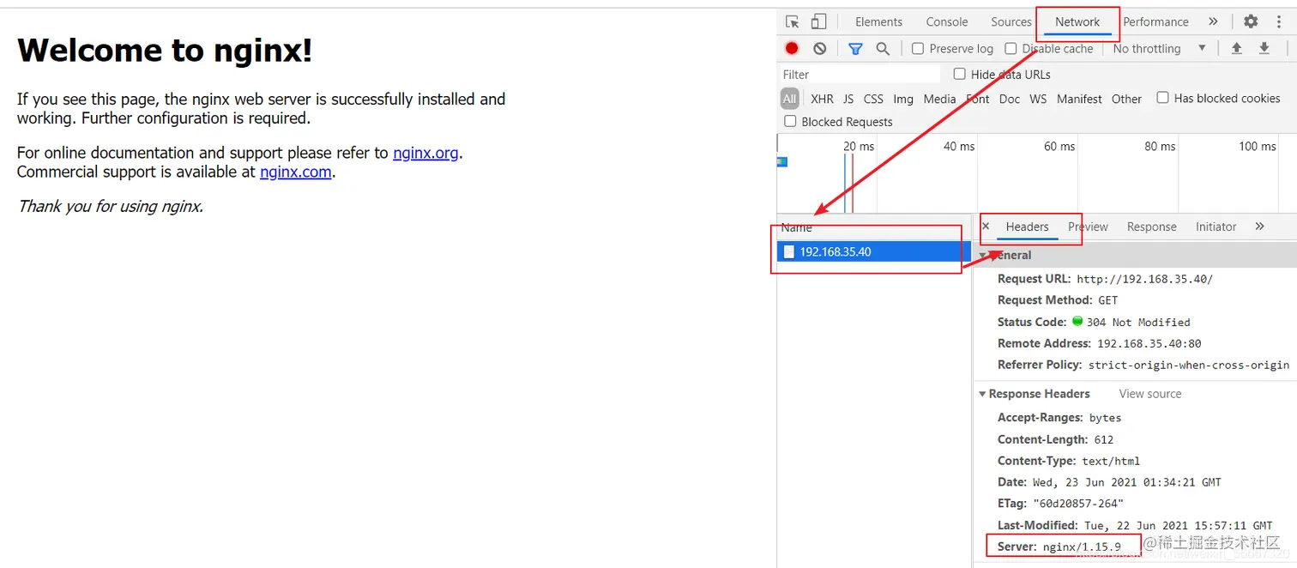Follow the nginx.org link
Image resolution: width=1297 pixels, height=568 pixels.
click(x=425, y=153)
